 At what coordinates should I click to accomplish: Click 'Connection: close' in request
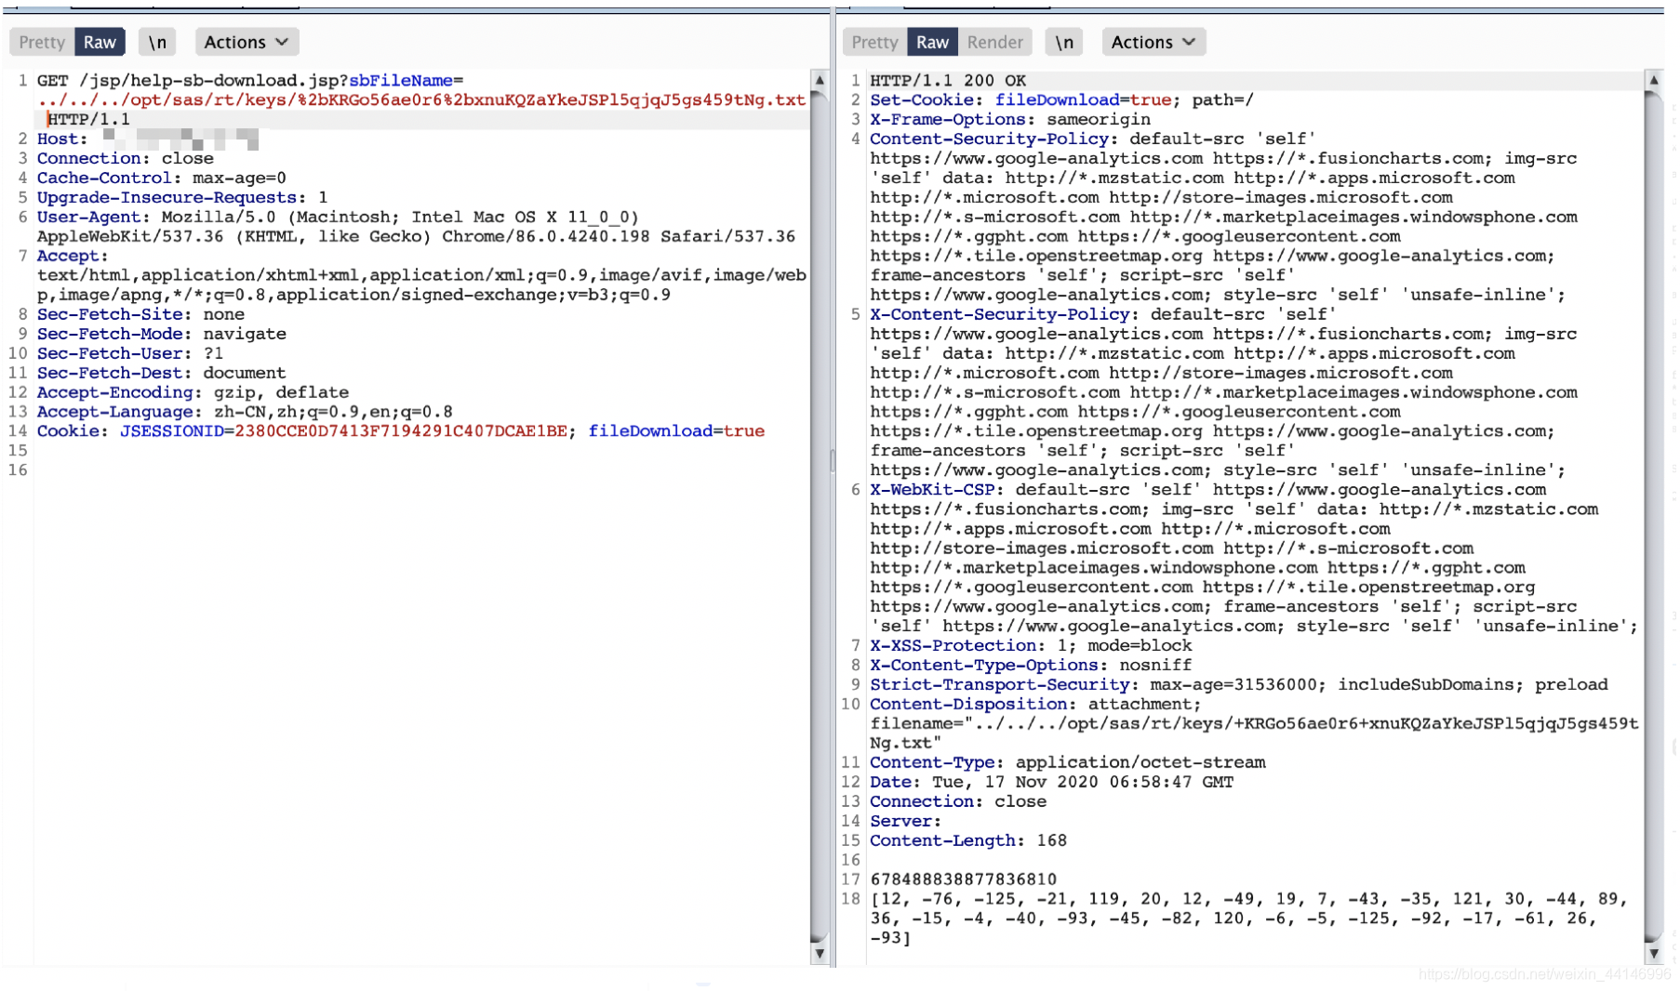point(125,159)
